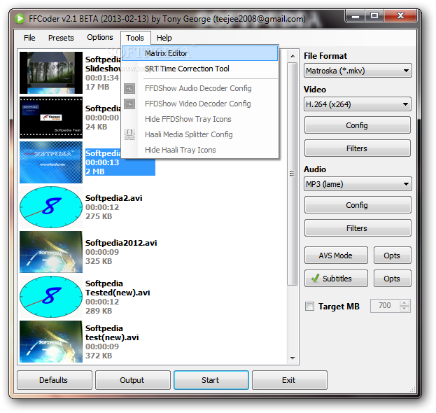Screen dimensions: 436x413
Task: Click the highlighted 00:00:13 duration text
Action: [x=102, y=162]
